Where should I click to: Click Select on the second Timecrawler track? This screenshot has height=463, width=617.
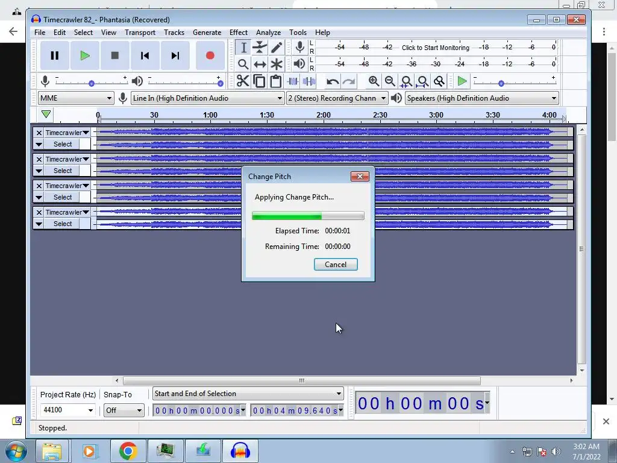[63, 171]
